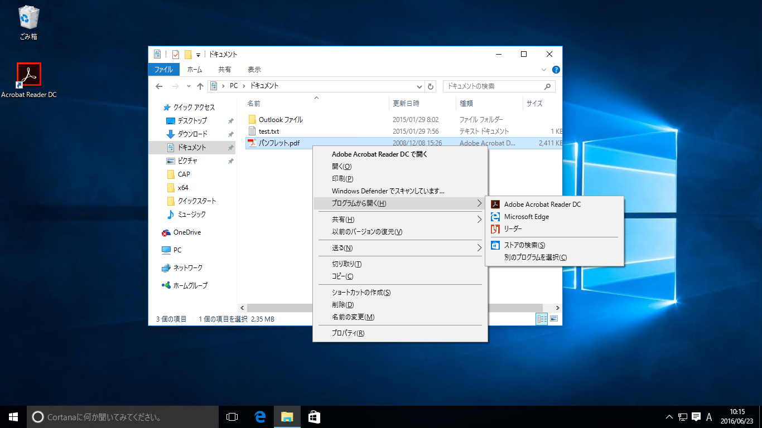This screenshot has height=428, width=762.
Task: Open with Adobe Acrobat Reader DC submenu item
Action: coord(554,205)
